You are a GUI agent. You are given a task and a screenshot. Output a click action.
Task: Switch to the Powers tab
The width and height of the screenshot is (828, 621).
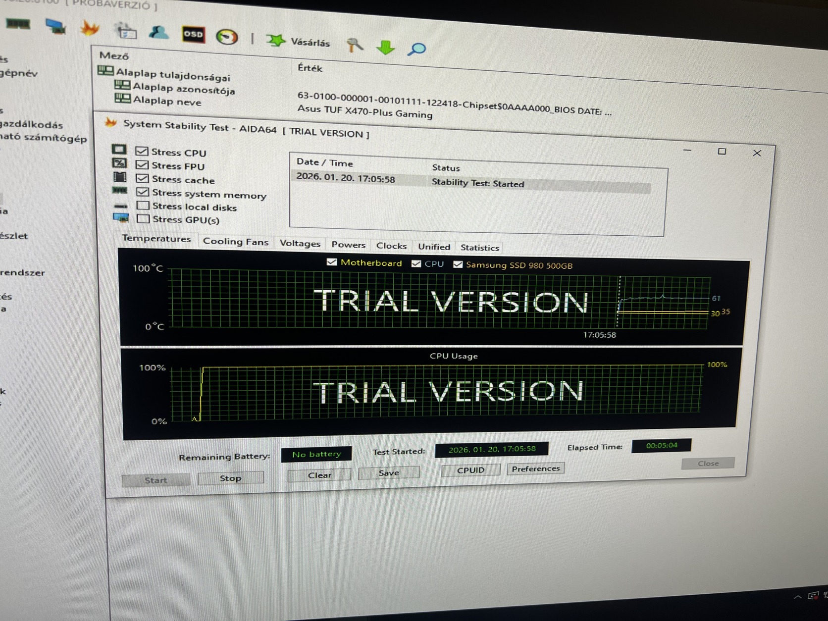coord(349,245)
